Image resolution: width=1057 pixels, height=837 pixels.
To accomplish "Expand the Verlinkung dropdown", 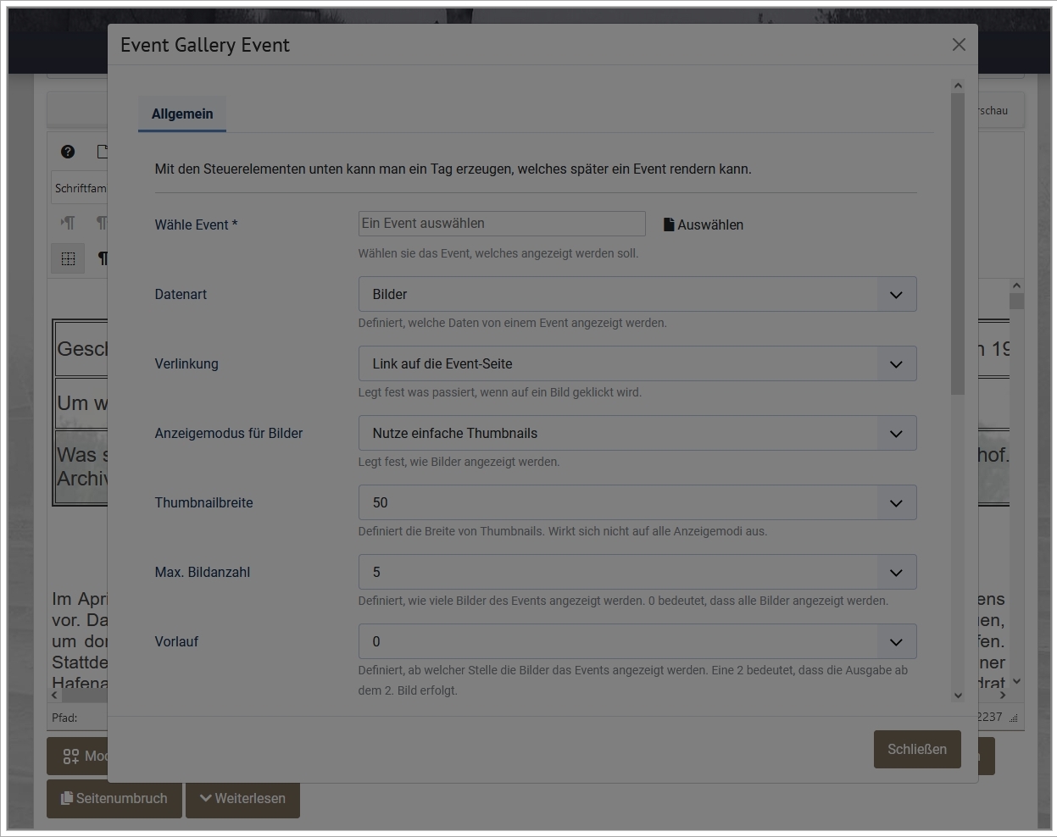I will [x=637, y=363].
